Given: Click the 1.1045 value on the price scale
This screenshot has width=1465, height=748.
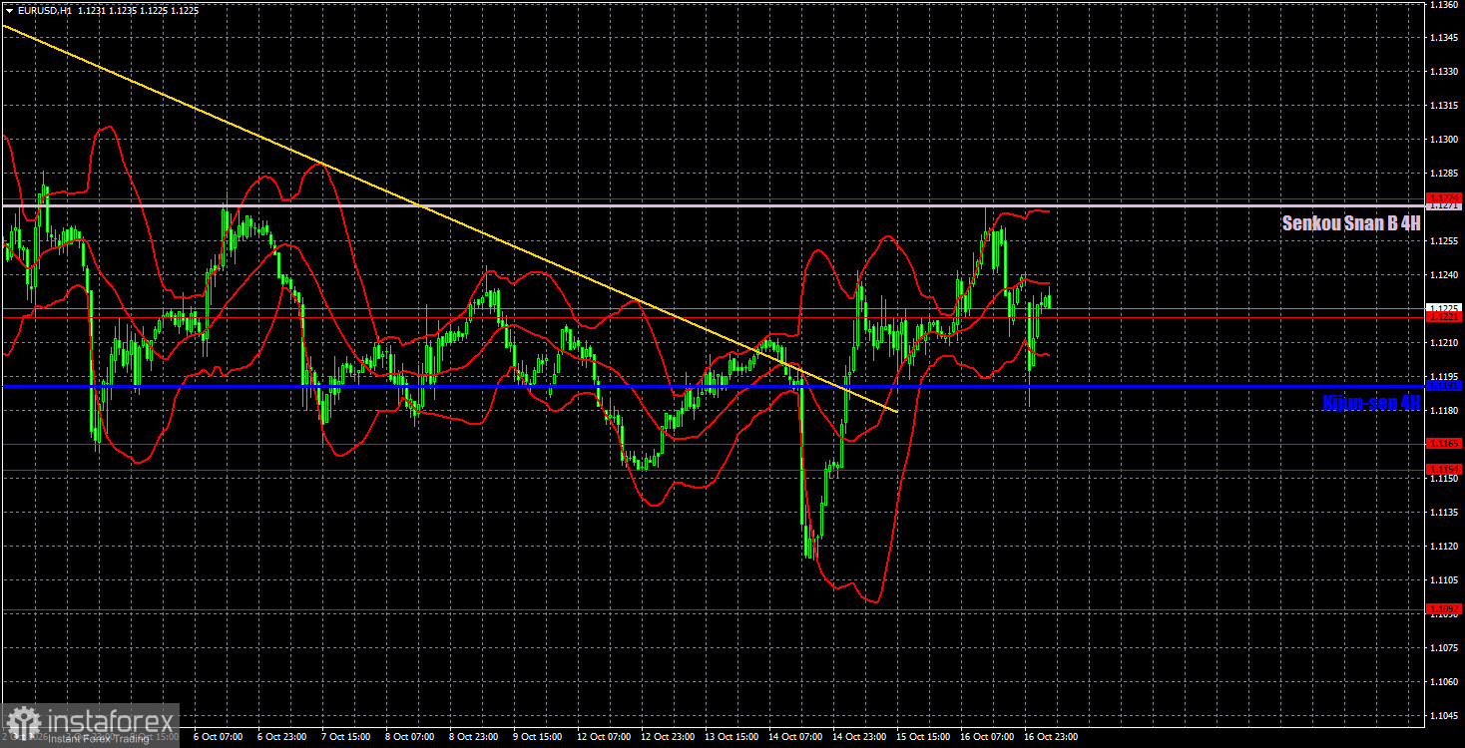Looking at the screenshot, I should tap(1444, 715).
